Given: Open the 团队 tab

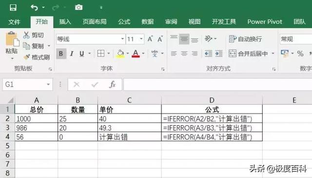Looking at the screenshot, I should (299, 21).
